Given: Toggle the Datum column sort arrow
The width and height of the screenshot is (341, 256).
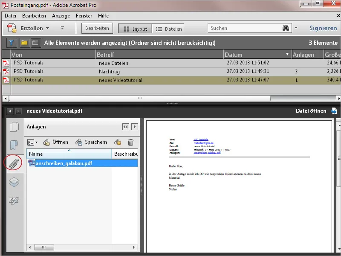Looking at the screenshot, I should click(287, 54).
